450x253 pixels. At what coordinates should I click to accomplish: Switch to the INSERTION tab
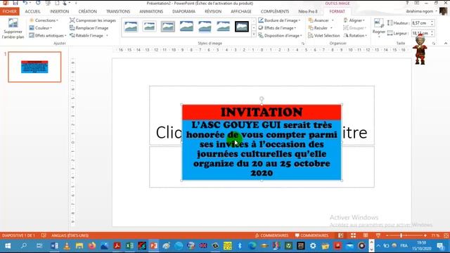click(59, 11)
